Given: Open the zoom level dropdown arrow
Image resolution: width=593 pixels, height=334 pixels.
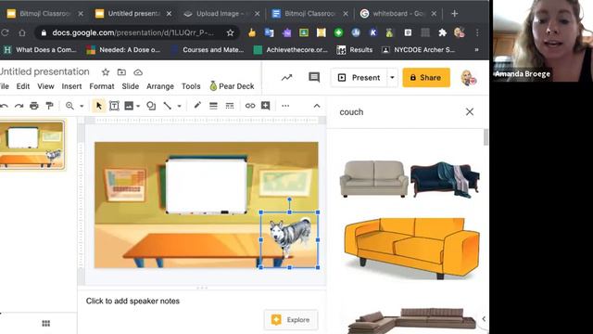Looking at the screenshot, I should [x=82, y=107].
